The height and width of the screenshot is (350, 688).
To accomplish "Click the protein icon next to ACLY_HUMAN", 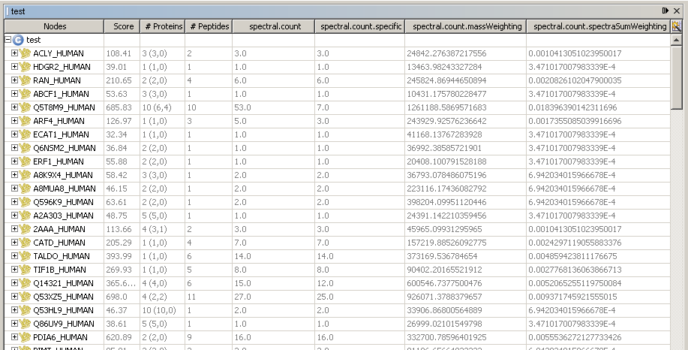I will [x=26, y=53].
